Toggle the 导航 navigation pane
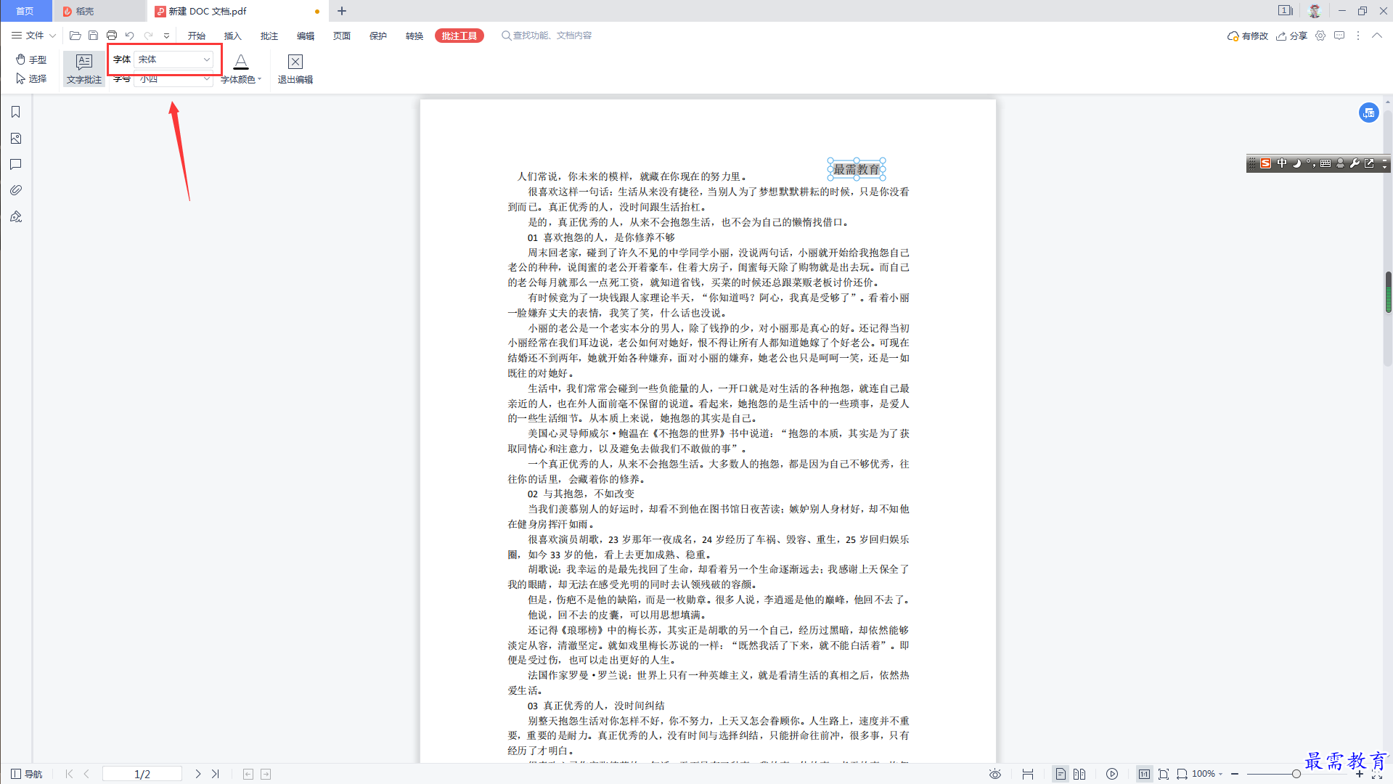This screenshot has height=784, width=1393. (x=27, y=774)
